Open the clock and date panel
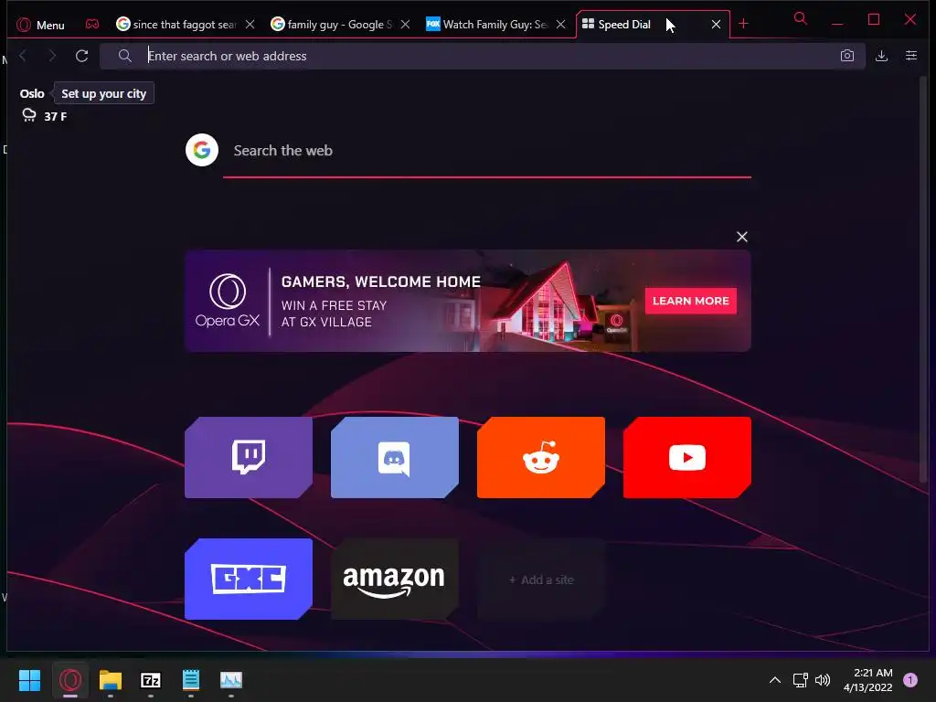 tap(868, 680)
